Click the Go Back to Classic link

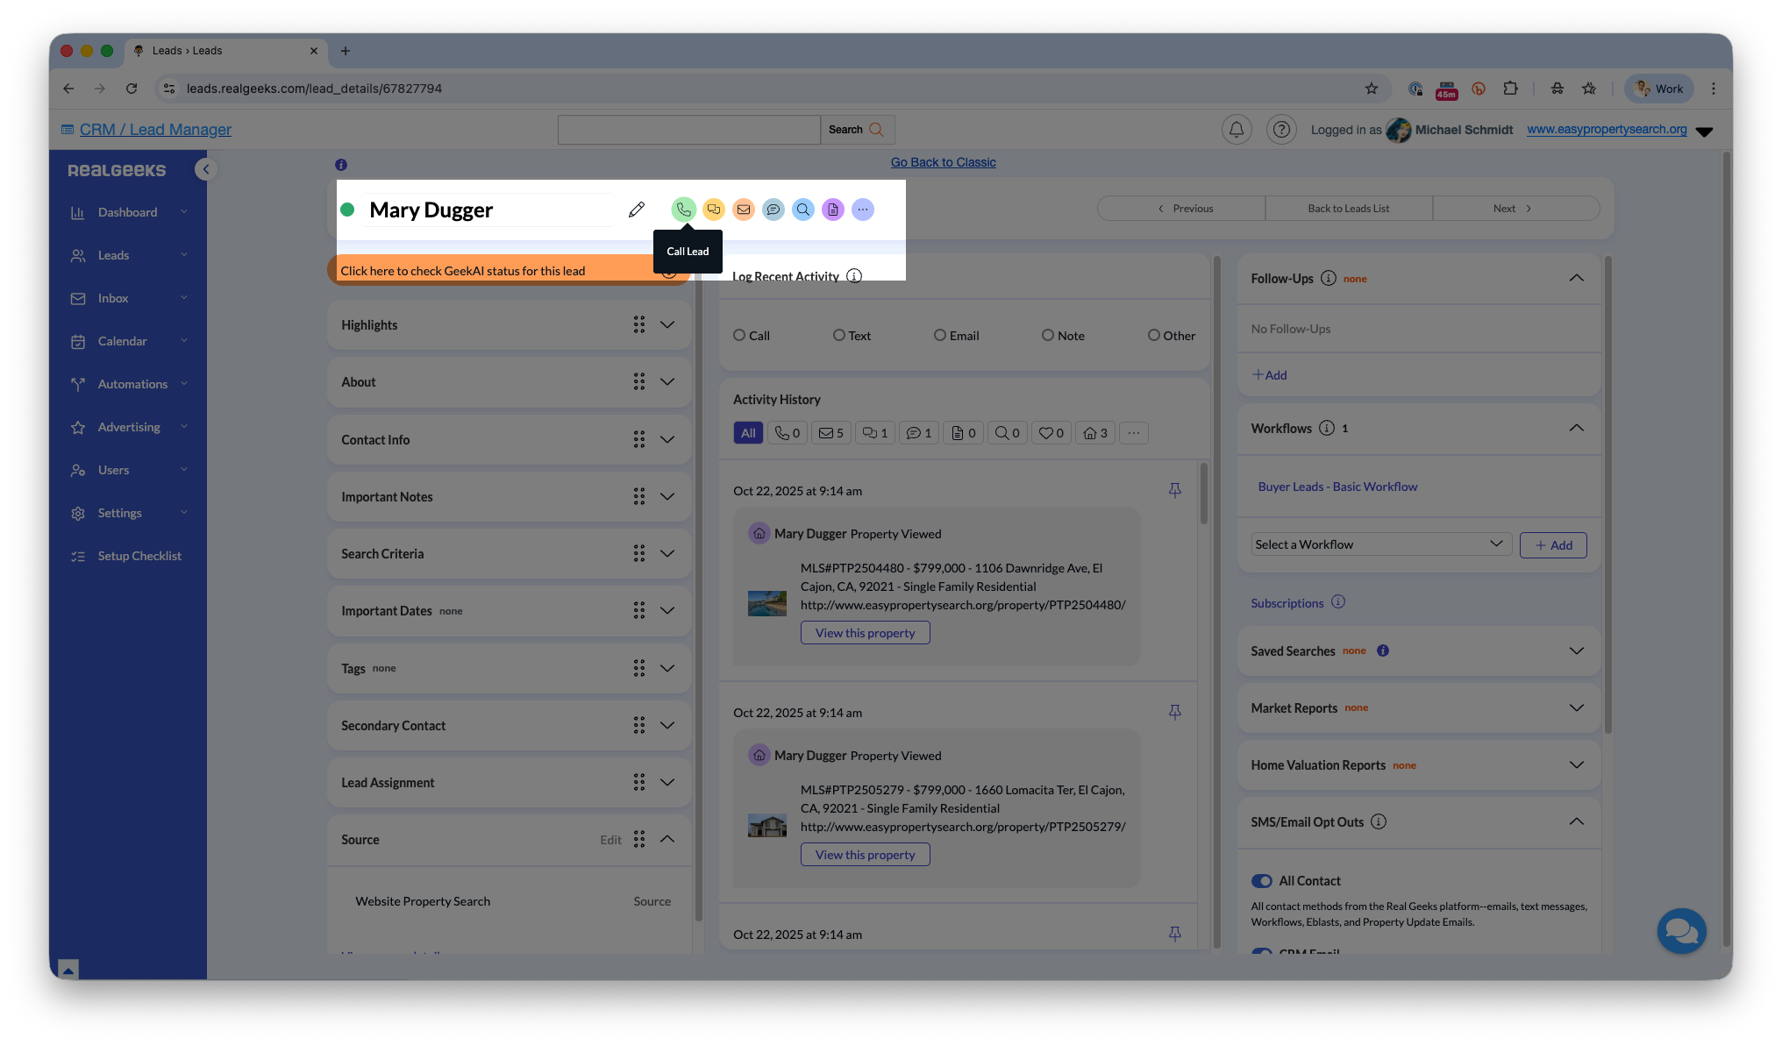(943, 162)
